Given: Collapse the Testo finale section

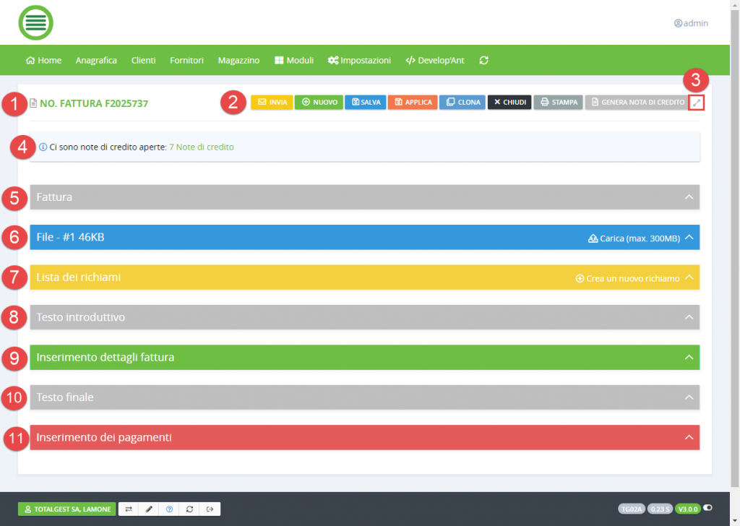Looking at the screenshot, I should click(x=689, y=397).
